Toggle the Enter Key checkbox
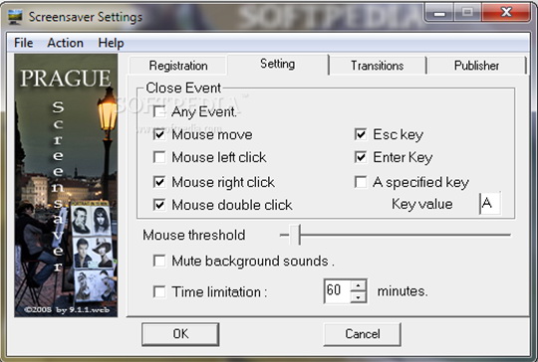538x362 pixels. click(x=361, y=157)
